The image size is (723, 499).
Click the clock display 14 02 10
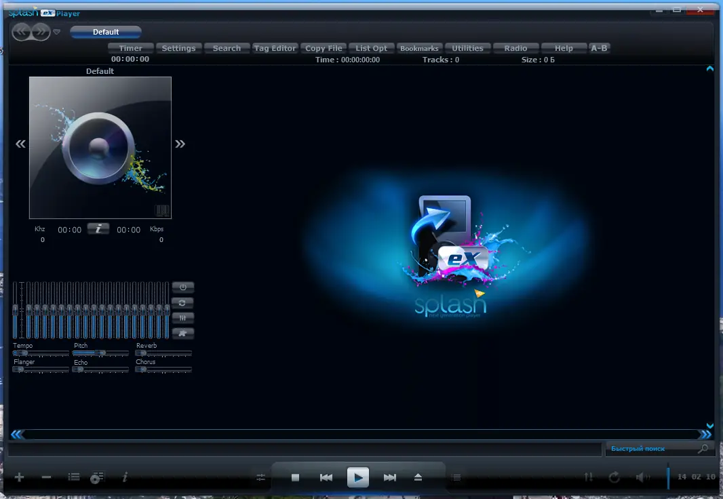tap(697, 477)
